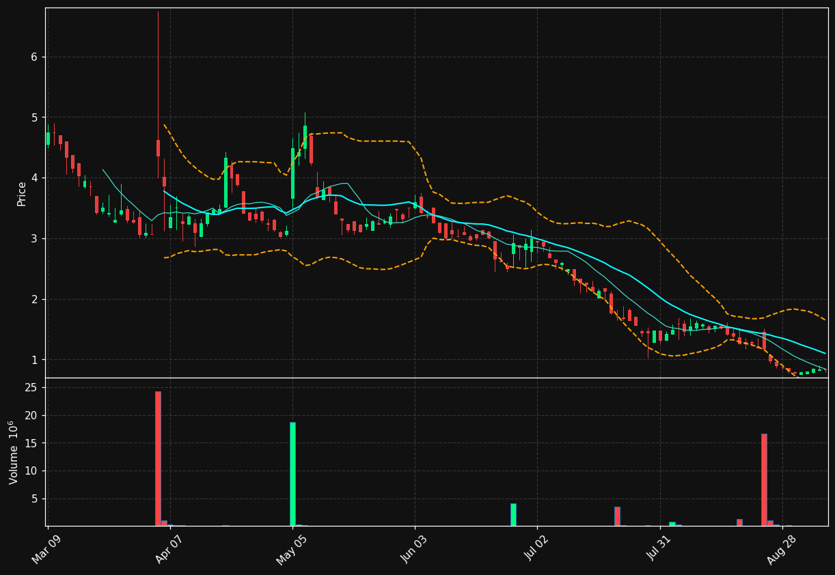Click the Jul 31 date label
This screenshot has width=835, height=575.
tap(659, 548)
